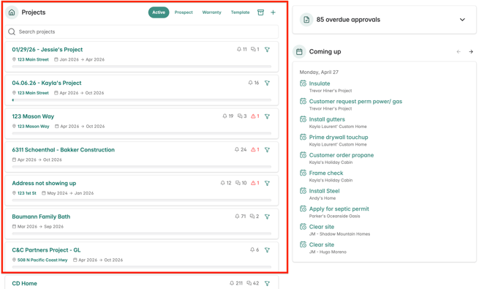The width and height of the screenshot is (490, 289).
Task: Open filter icon on 123 Mason Way card
Action: tap(267, 116)
